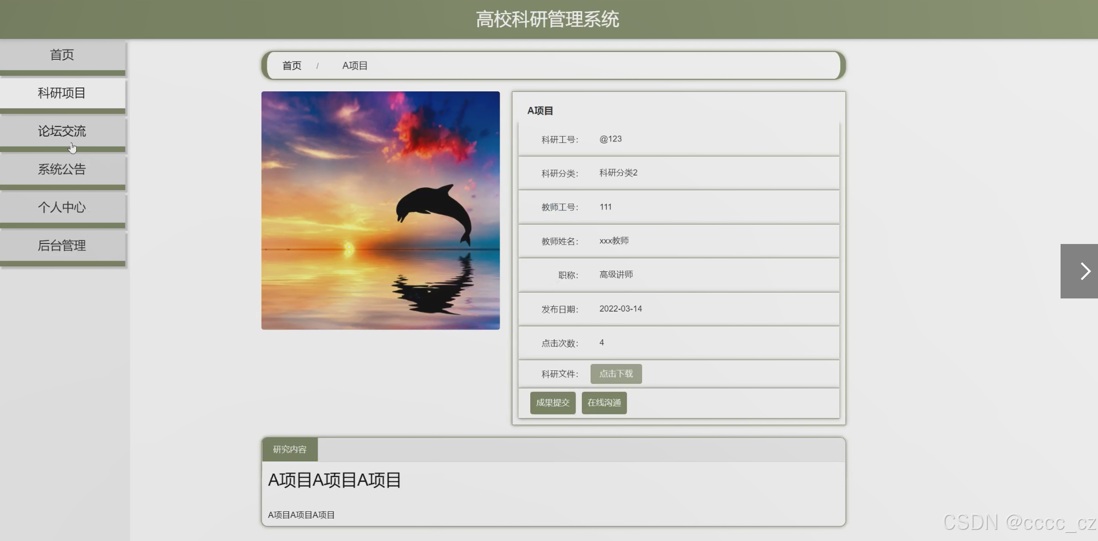Click the A项目 heading in details panel

pyautogui.click(x=540, y=111)
